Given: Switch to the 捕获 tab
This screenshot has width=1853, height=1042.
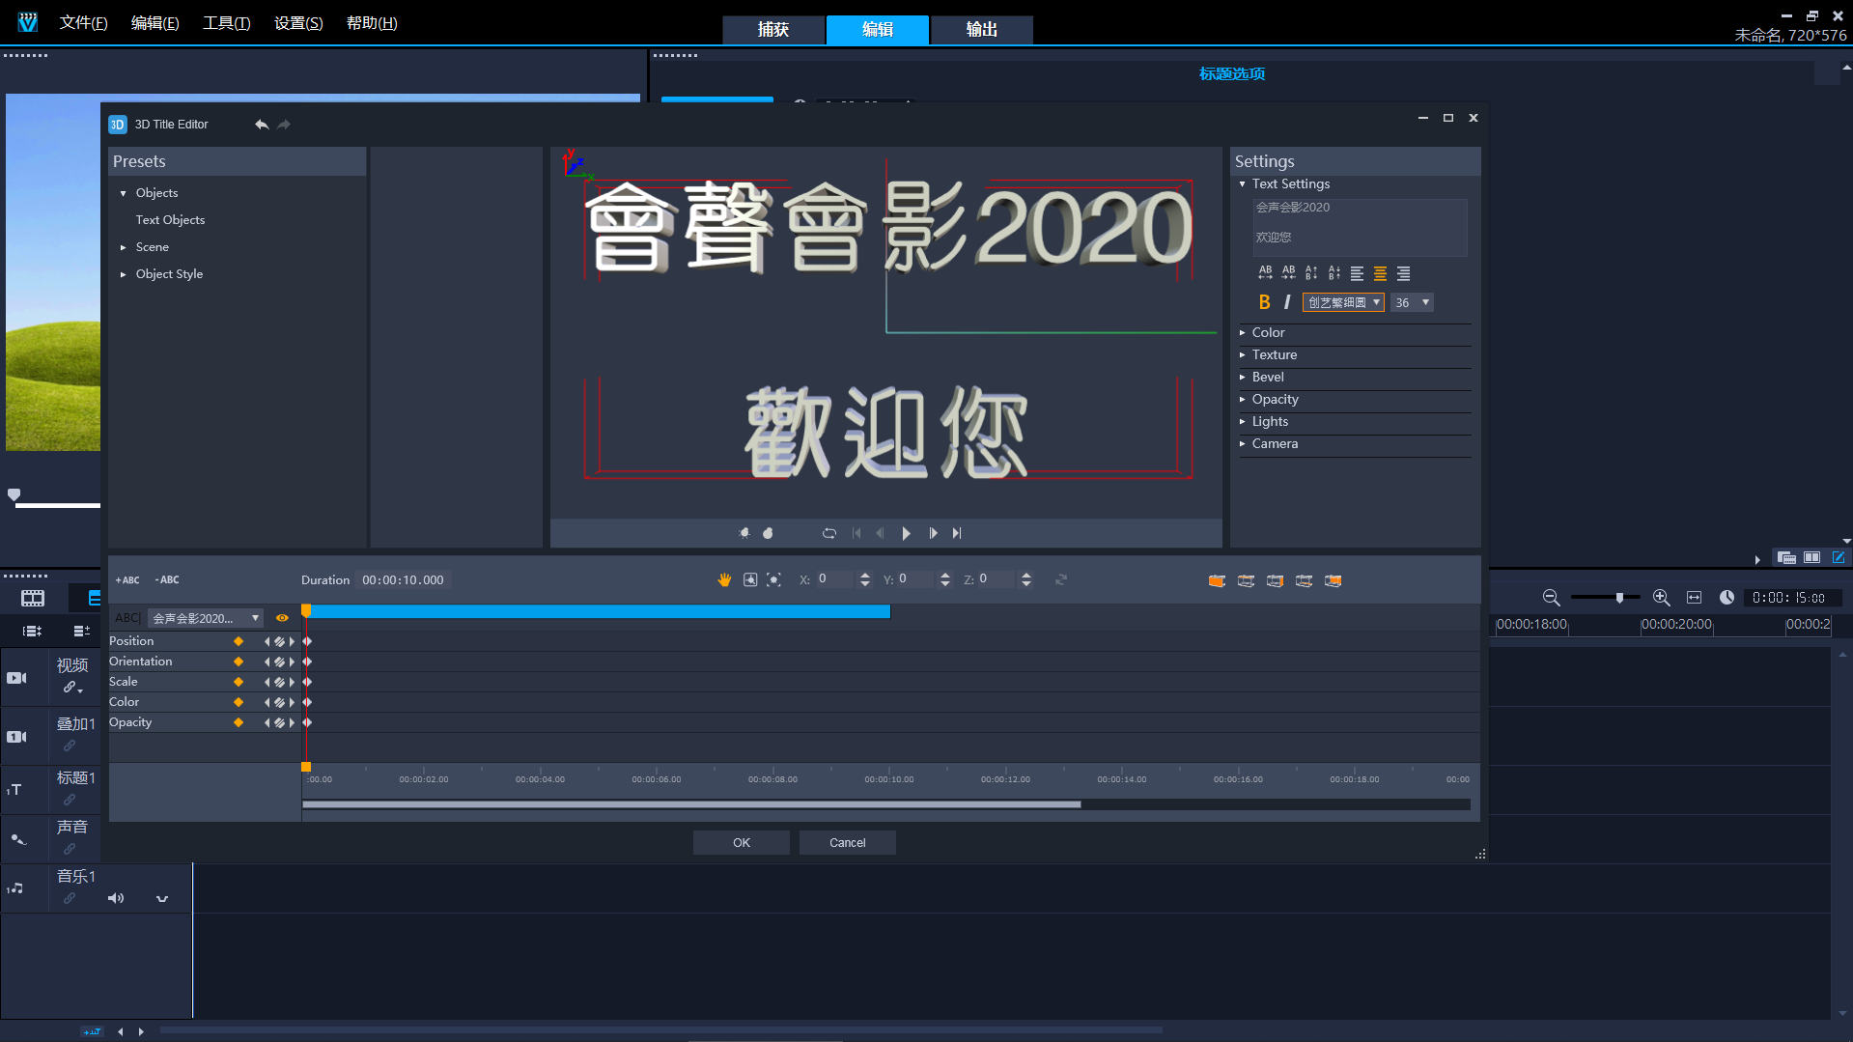Looking at the screenshot, I should tap(773, 29).
